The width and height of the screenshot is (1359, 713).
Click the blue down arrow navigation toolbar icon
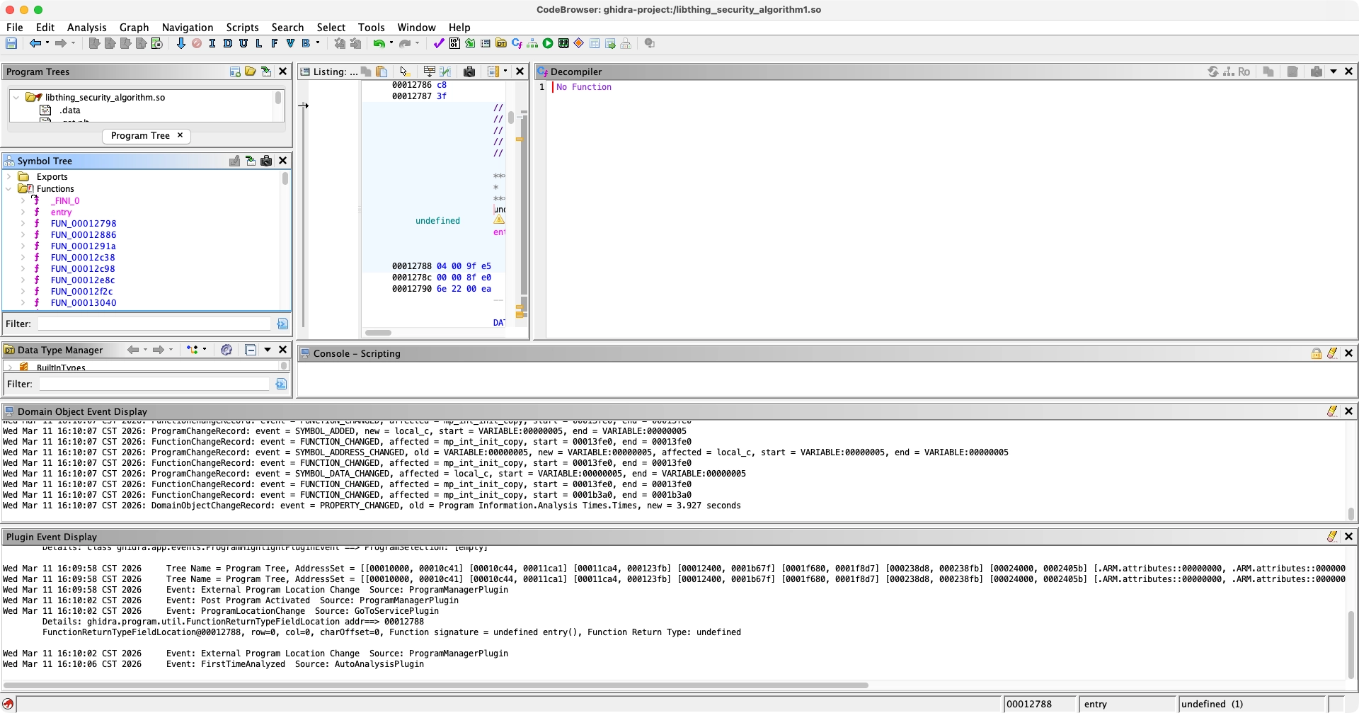click(x=181, y=43)
